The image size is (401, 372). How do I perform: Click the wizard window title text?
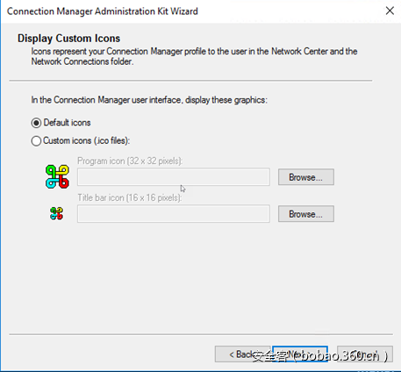click(x=103, y=11)
